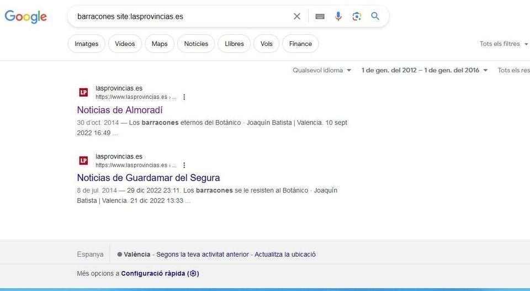This screenshot has height=291, width=530.
Task: Open more options for Noticias de Almoradí result
Action: (x=184, y=97)
